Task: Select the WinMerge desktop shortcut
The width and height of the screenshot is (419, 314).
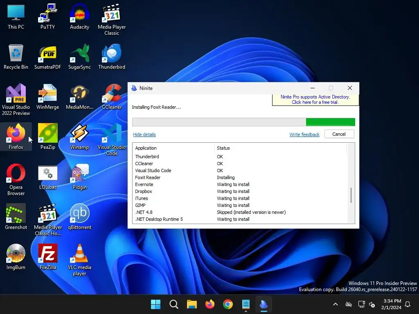Action: 47,96
